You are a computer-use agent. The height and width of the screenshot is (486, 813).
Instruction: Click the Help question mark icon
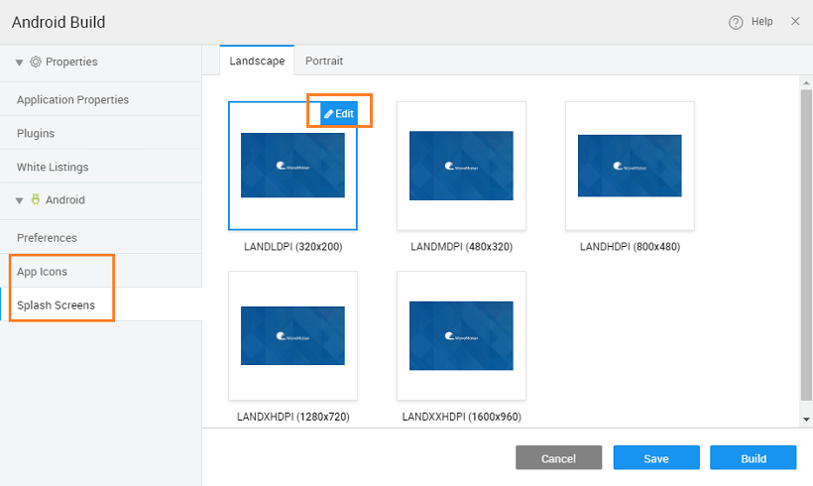tap(736, 22)
